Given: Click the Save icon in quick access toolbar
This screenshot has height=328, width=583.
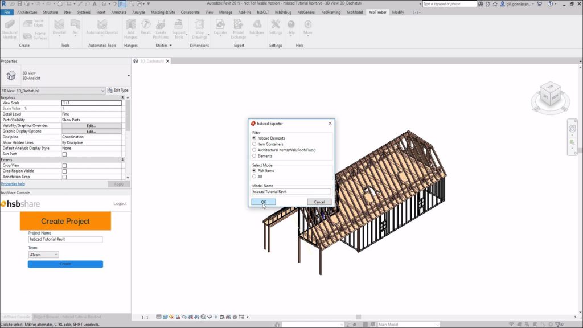Looking at the screenshot, I should click(x=20, y=4).
